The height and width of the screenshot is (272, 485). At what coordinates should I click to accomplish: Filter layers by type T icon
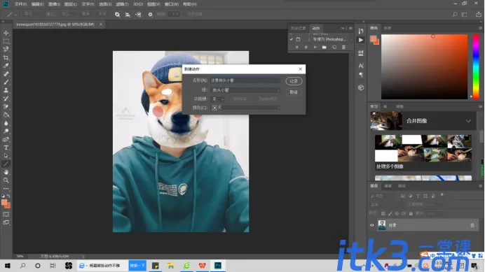point(418,196)
